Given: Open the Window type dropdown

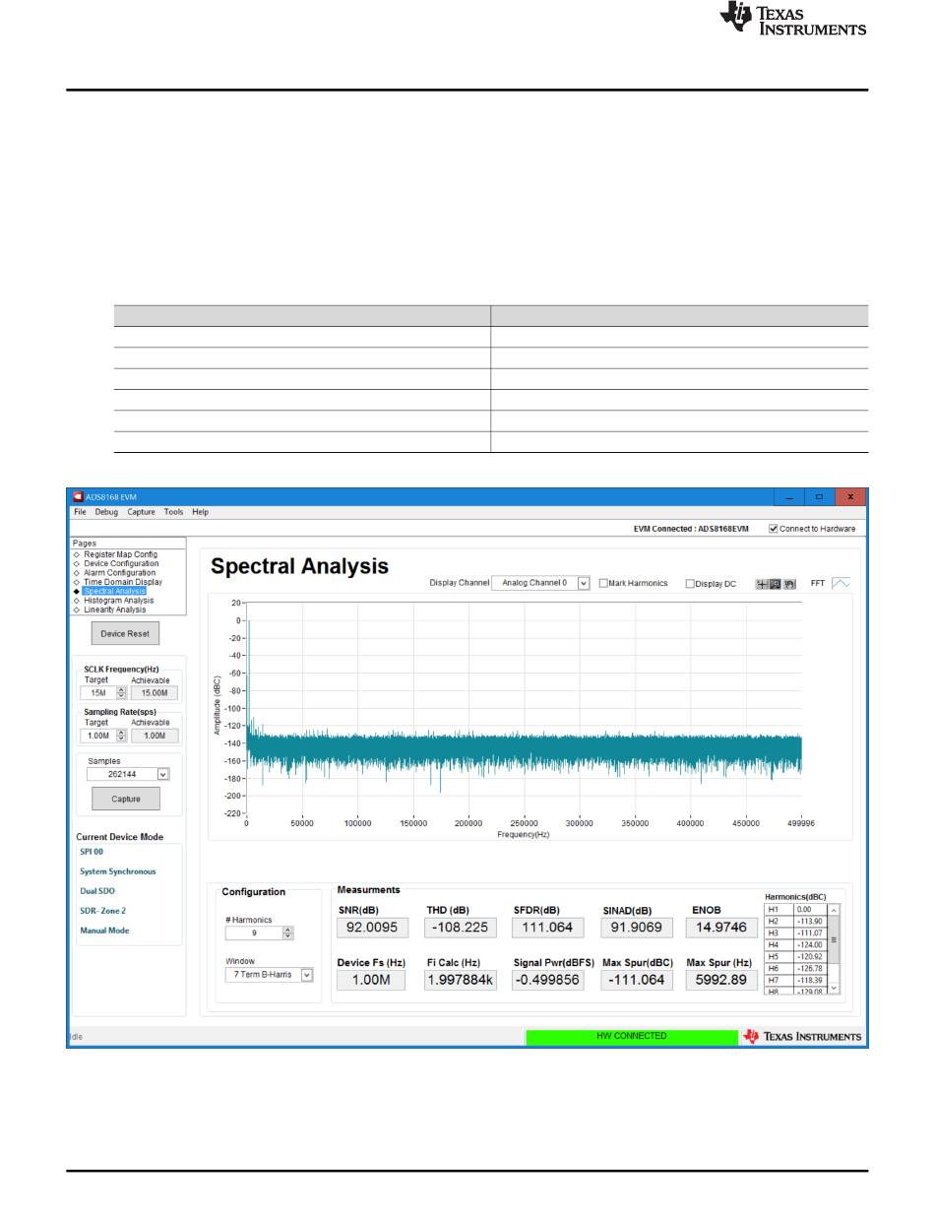Looking at the screenshot, I should click(x=269, y=975).
